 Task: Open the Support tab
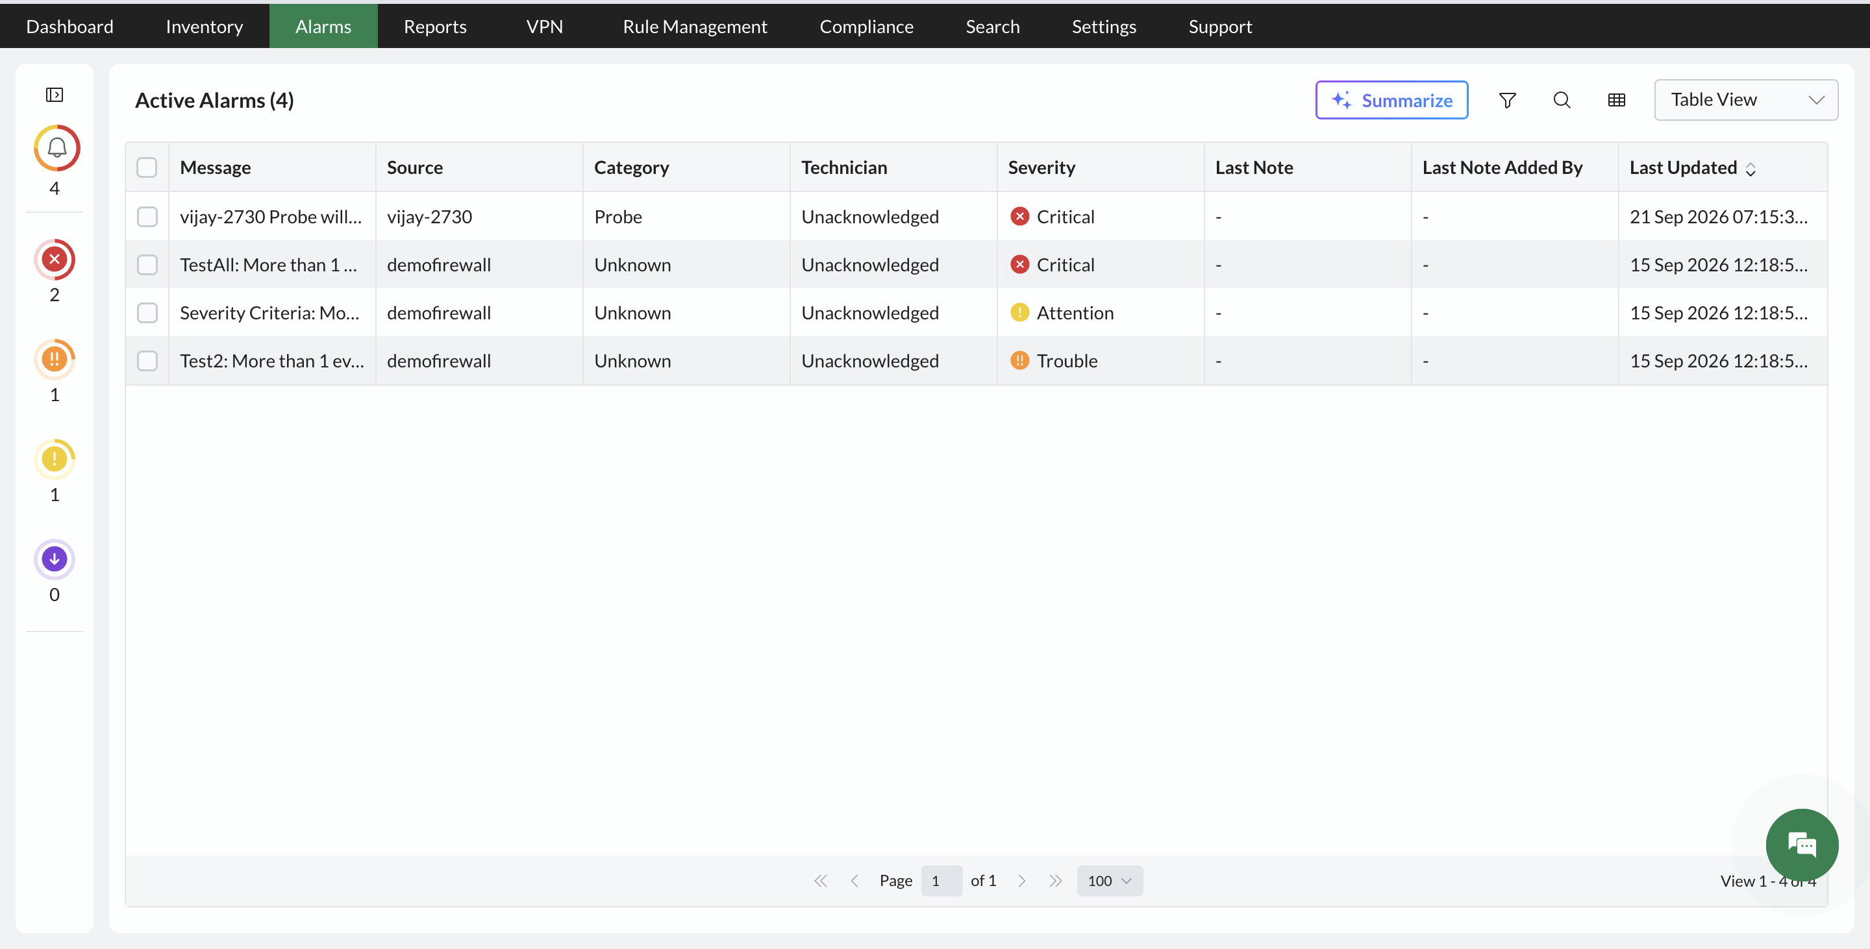tap(1219, 26)
